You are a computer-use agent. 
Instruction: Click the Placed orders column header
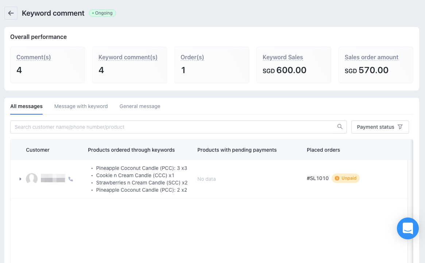point(323,150)
